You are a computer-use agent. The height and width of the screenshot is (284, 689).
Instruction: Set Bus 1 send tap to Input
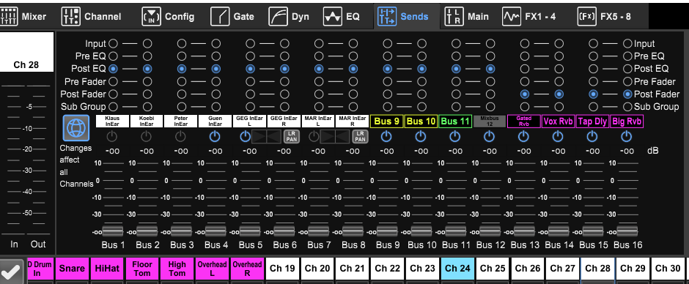(113, 43)
